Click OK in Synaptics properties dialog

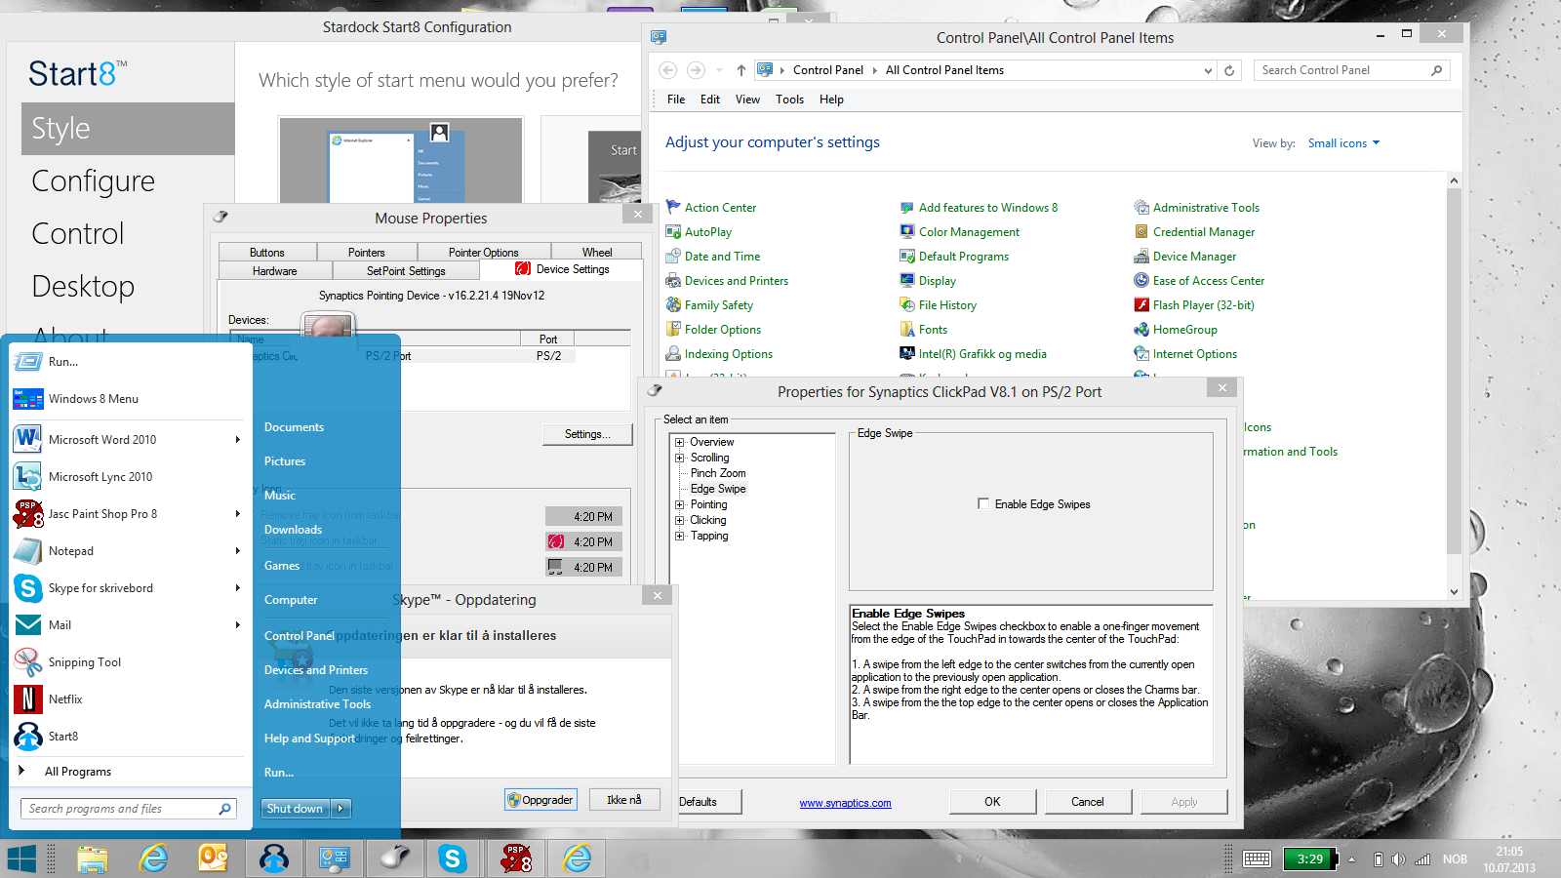[992, 802]
